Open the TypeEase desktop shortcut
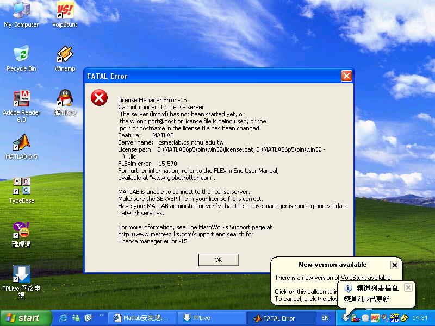The height and width of the screenshot is (326, 435). (21, 191)
